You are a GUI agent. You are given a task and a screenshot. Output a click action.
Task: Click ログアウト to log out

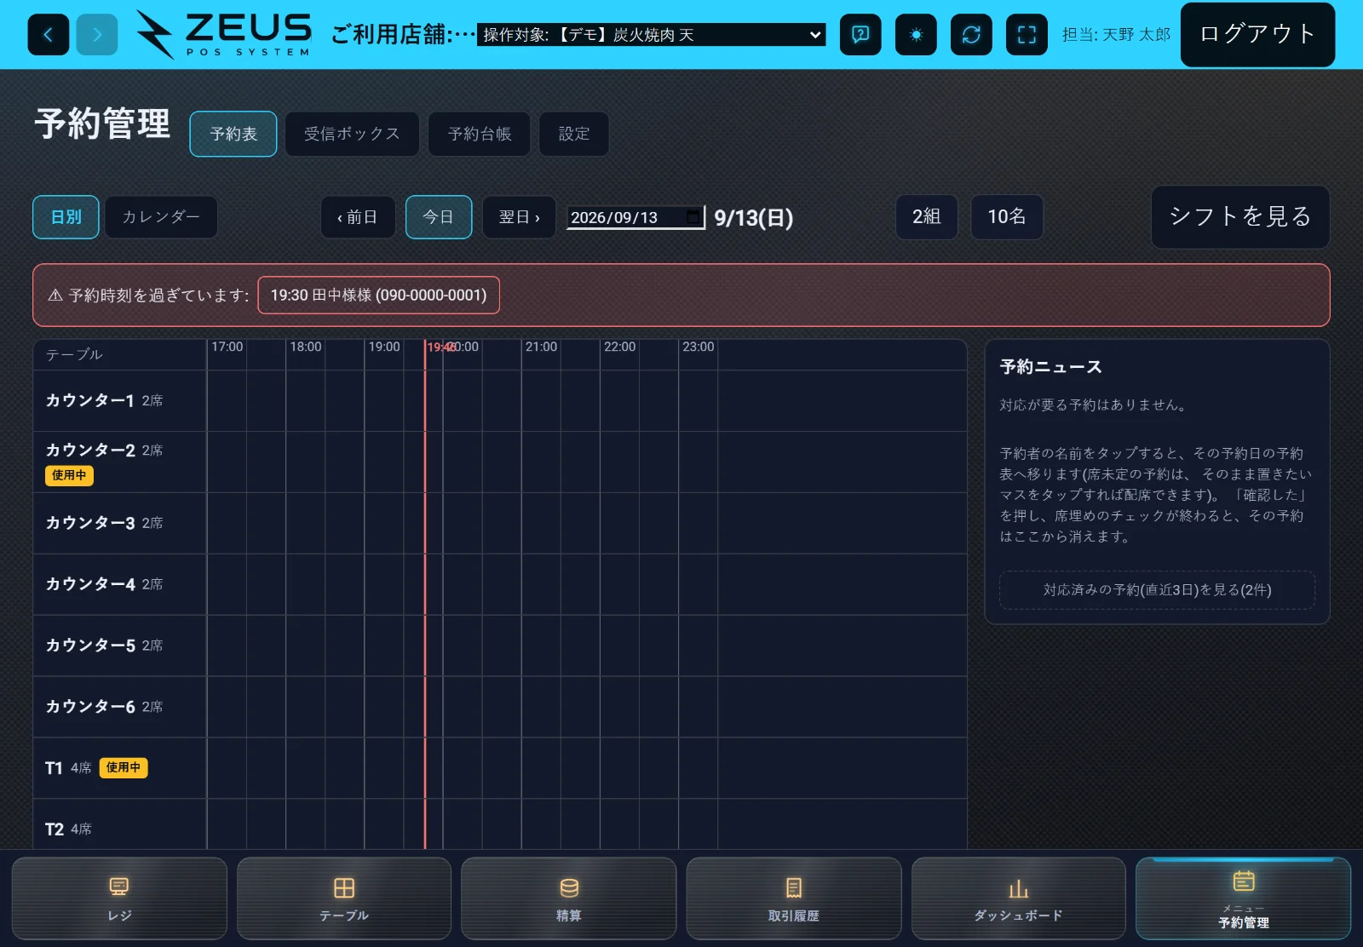click(1257, 35)
